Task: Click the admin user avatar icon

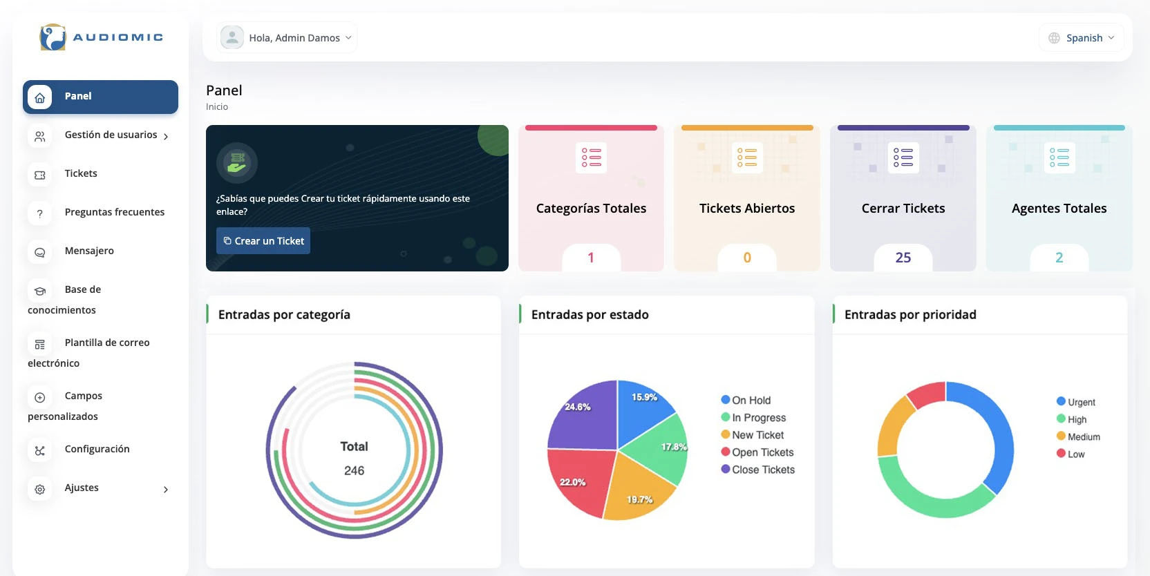Action: 232,37
